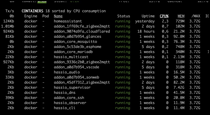Select the homeassistant container name
The width and height of the screenshot is (210, 115).
68,21
